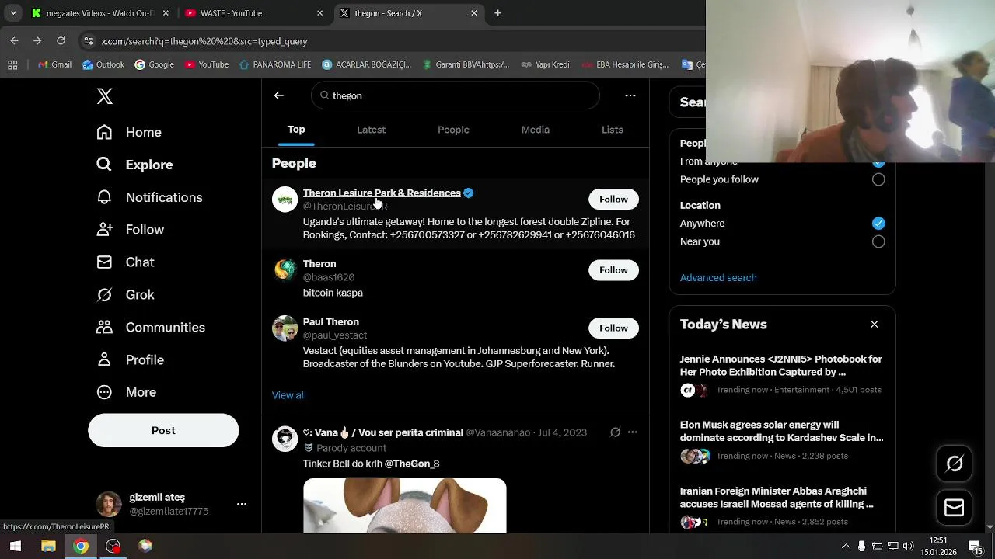Select People you follow radio button
Screen dimensions: 995x559
[878, 179]
